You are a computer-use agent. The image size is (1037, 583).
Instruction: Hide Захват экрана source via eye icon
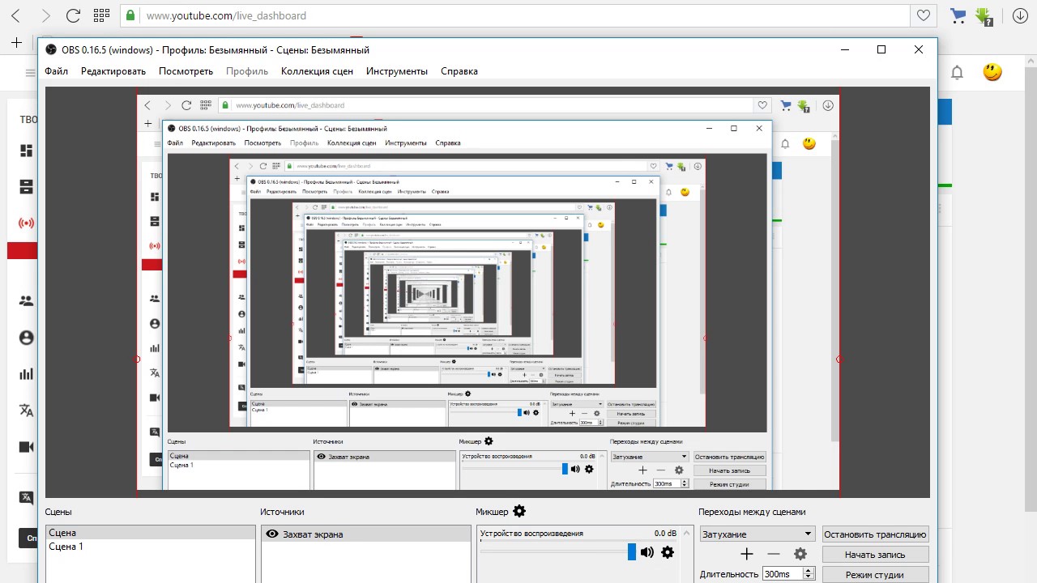point(273,534)
